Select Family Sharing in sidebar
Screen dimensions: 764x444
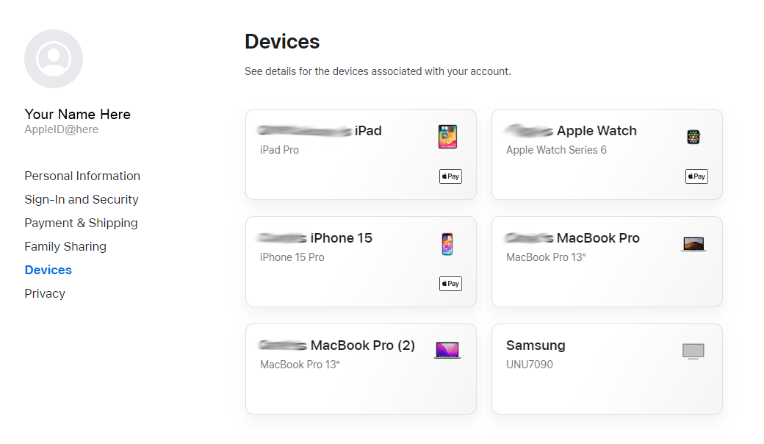(65, 246)
